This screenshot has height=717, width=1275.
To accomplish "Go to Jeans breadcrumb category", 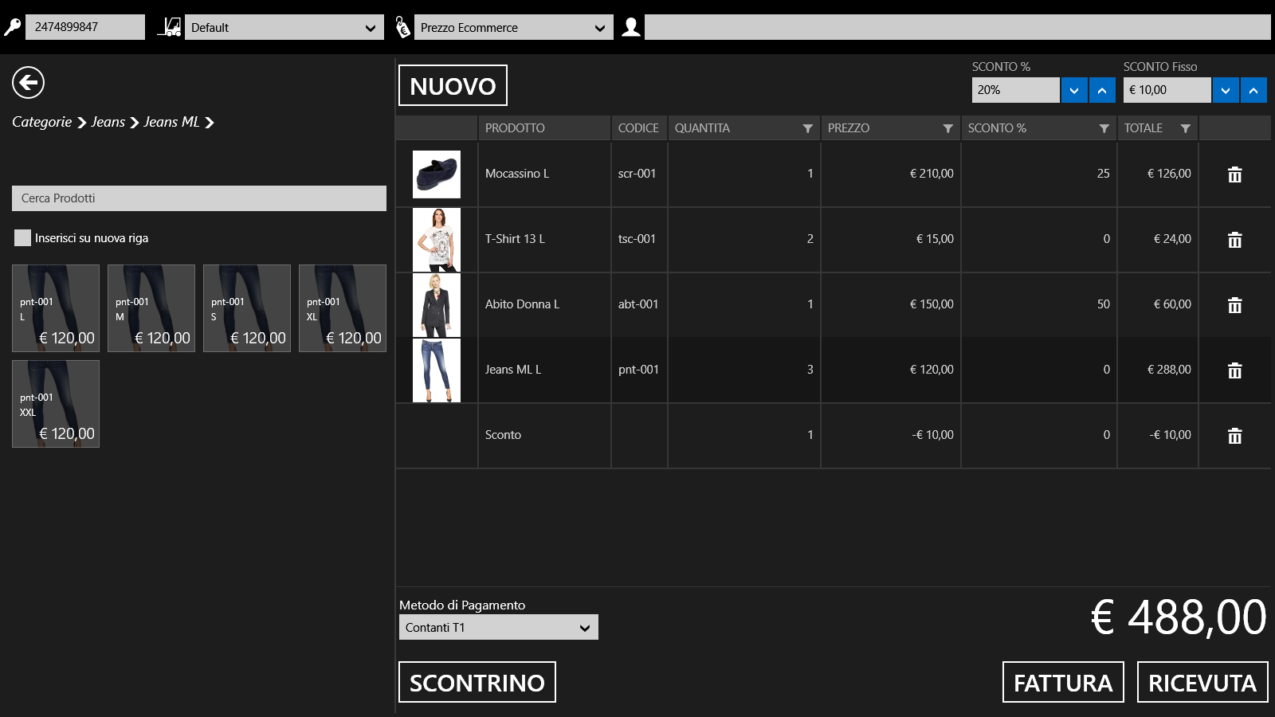I will (108, 122).
